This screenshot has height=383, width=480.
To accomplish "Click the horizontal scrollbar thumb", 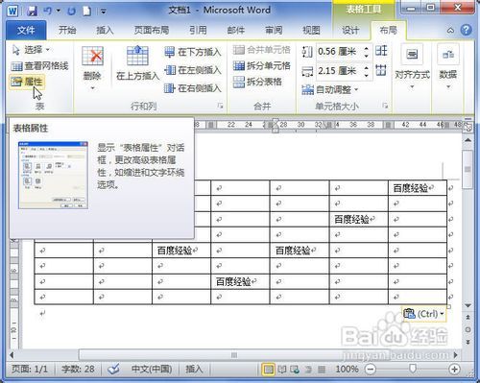I will pos(234,354).
